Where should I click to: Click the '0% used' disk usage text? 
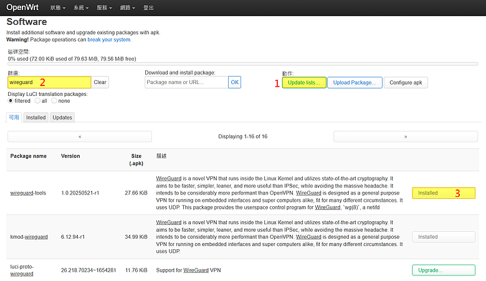point(72,59)
